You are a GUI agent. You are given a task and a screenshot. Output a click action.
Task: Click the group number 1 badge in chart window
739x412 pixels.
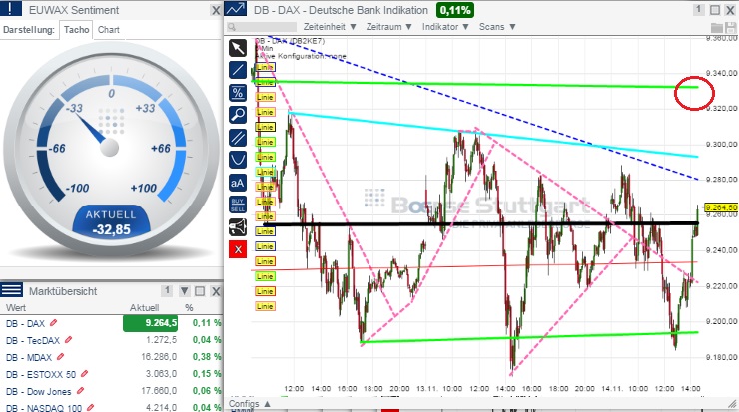(x=699, y=9)
